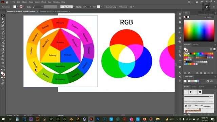
Task: Click the hex color value field
Action: [210, 17]
